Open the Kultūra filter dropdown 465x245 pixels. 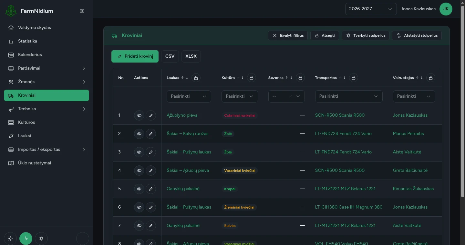(240, 96)
